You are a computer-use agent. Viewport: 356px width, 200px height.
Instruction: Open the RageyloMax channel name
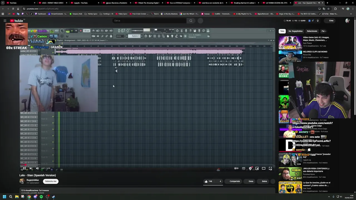coord(33,180)
